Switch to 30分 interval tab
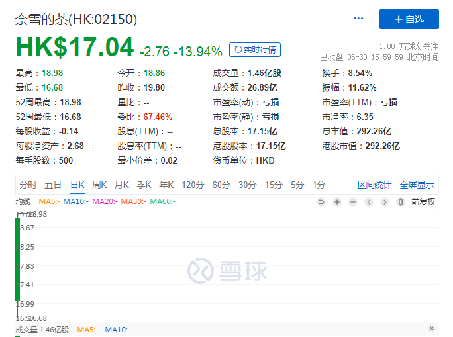This screenshot has height=337, width=453. [247, 185]
